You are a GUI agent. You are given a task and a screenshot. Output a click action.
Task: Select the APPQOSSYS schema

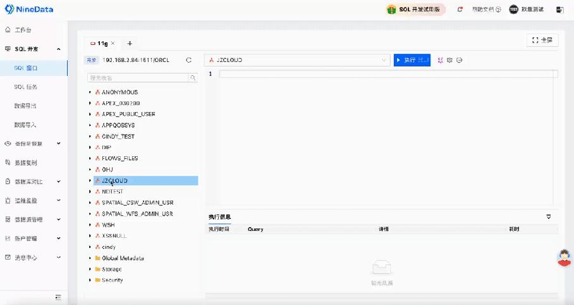point(118,125)
